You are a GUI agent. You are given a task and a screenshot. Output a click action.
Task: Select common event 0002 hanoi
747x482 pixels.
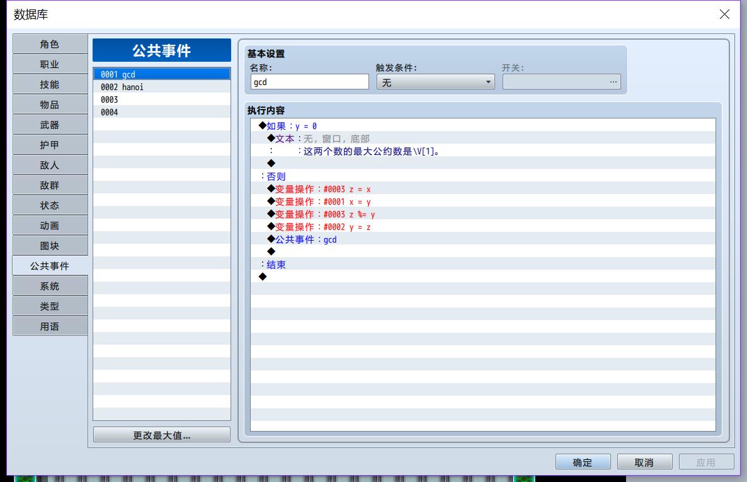tap(161, 87)
